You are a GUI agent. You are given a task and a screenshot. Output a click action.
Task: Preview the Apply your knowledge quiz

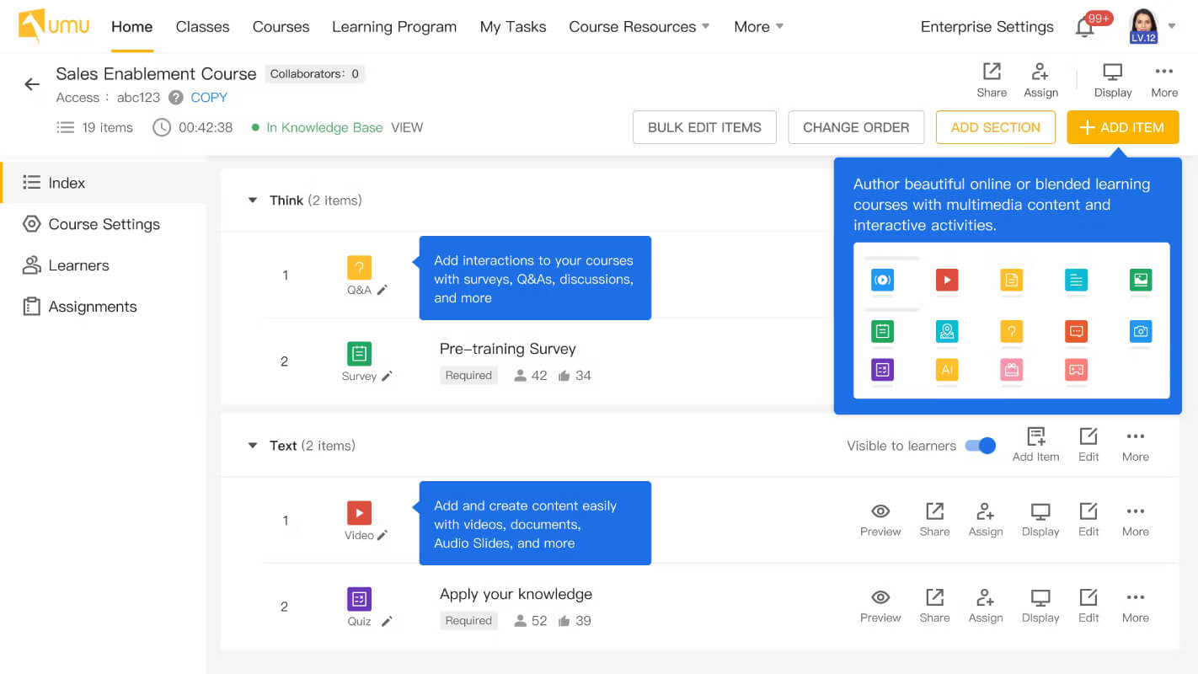[x=880, y=606]
